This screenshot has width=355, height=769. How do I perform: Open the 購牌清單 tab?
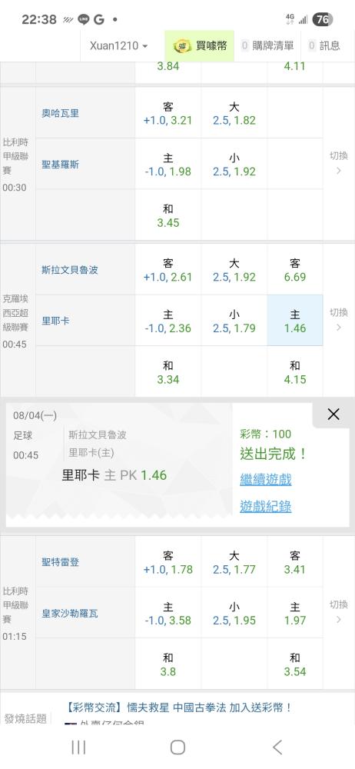pos(267,46)
